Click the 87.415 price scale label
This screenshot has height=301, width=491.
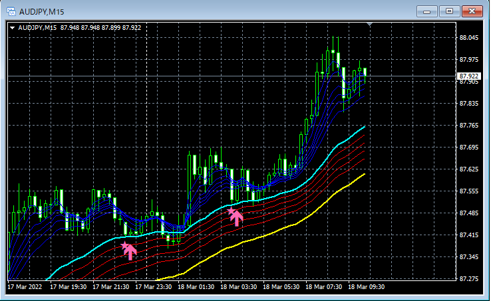[x=469, y=235]
